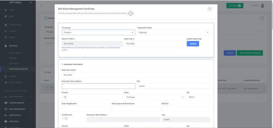The height and width of the screenshot is (128, 273).
Task: Click the Generator Site Address field
Action: point(99,86)
